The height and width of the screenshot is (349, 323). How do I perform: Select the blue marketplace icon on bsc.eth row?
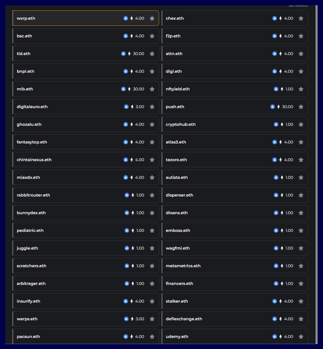coord(126,36)
